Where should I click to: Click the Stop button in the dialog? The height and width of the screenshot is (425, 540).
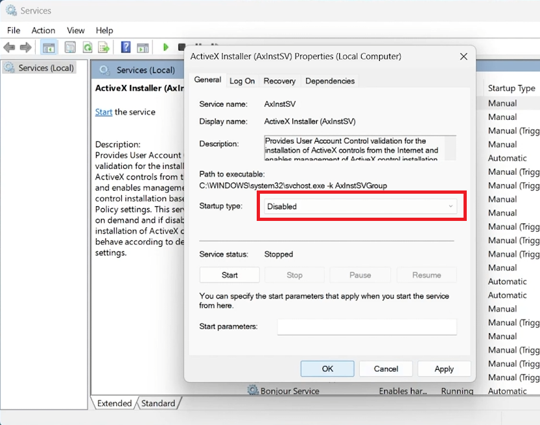(294, 275)
